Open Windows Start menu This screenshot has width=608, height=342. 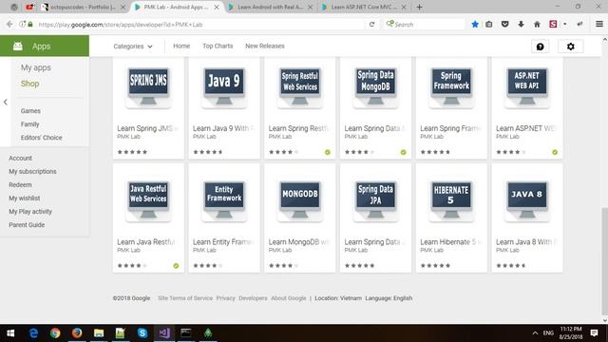(x=10, y=333)
